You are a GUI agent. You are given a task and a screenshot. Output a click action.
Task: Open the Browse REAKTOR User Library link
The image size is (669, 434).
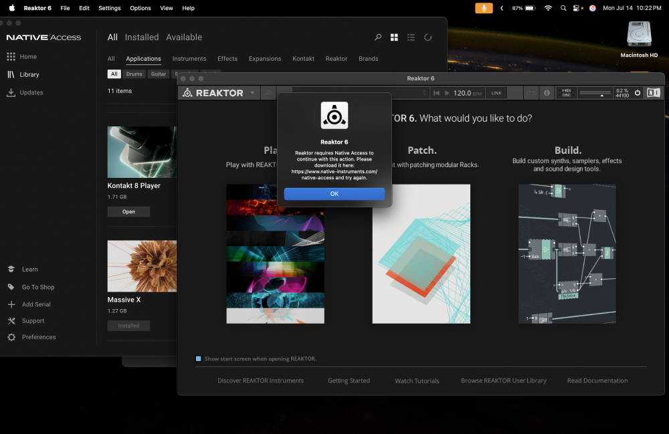point(504,381)
